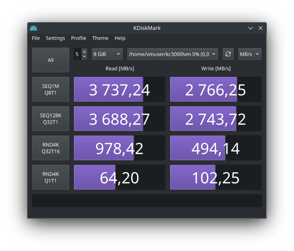Click the KDiskMark speedometer app icon

pyautogui.click(x=33, y=28)
